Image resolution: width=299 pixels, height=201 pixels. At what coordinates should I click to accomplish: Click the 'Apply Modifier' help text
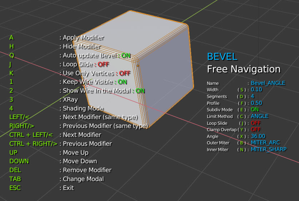83,38
